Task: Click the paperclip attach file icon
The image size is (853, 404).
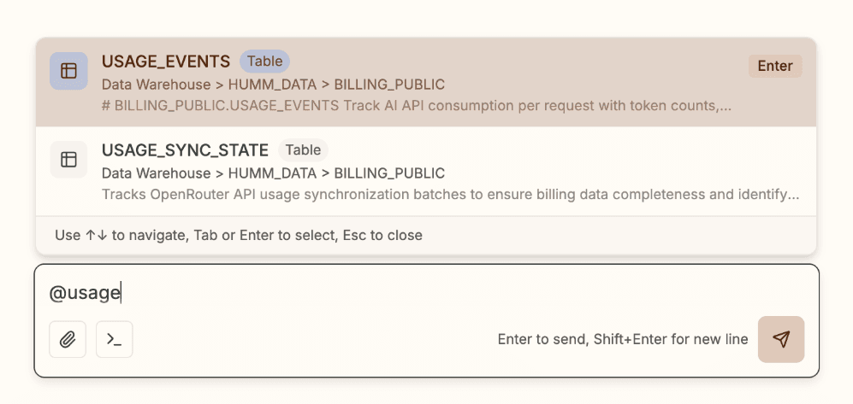Action: [68, 339]
